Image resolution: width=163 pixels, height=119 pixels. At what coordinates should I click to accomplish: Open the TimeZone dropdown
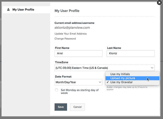click(x=105, y=68)
